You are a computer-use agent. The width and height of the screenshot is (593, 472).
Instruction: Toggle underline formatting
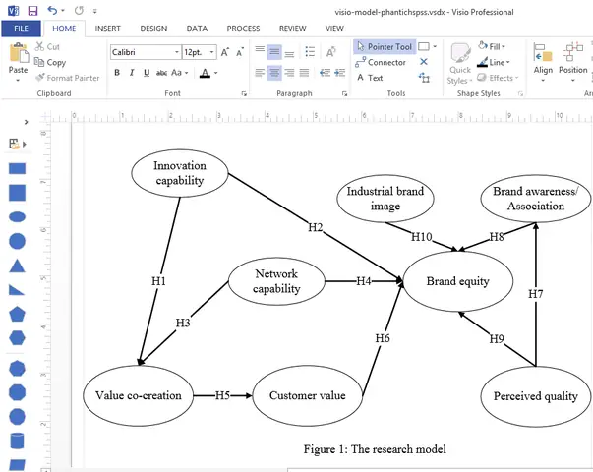(147, 73)
